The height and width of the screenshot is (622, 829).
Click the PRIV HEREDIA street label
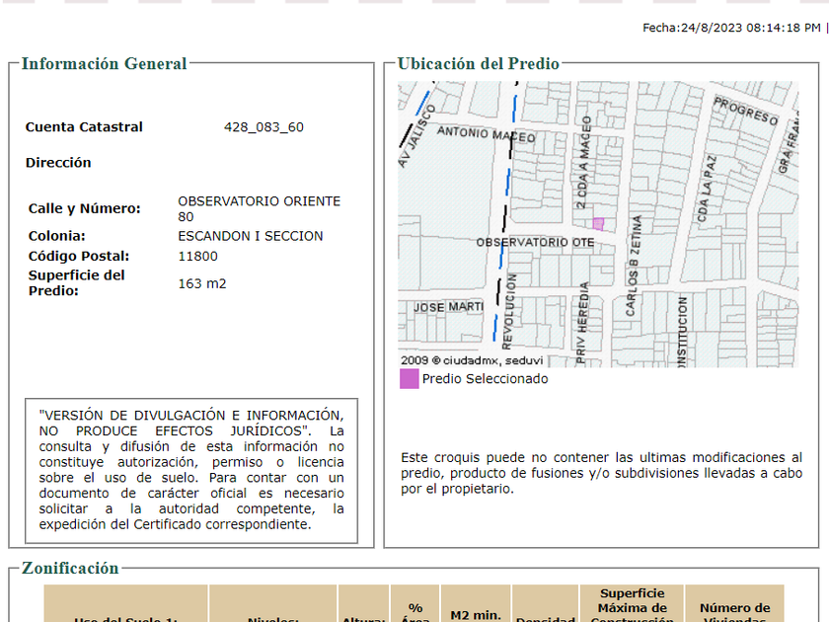pyautogui.click(x=581, y=323)
